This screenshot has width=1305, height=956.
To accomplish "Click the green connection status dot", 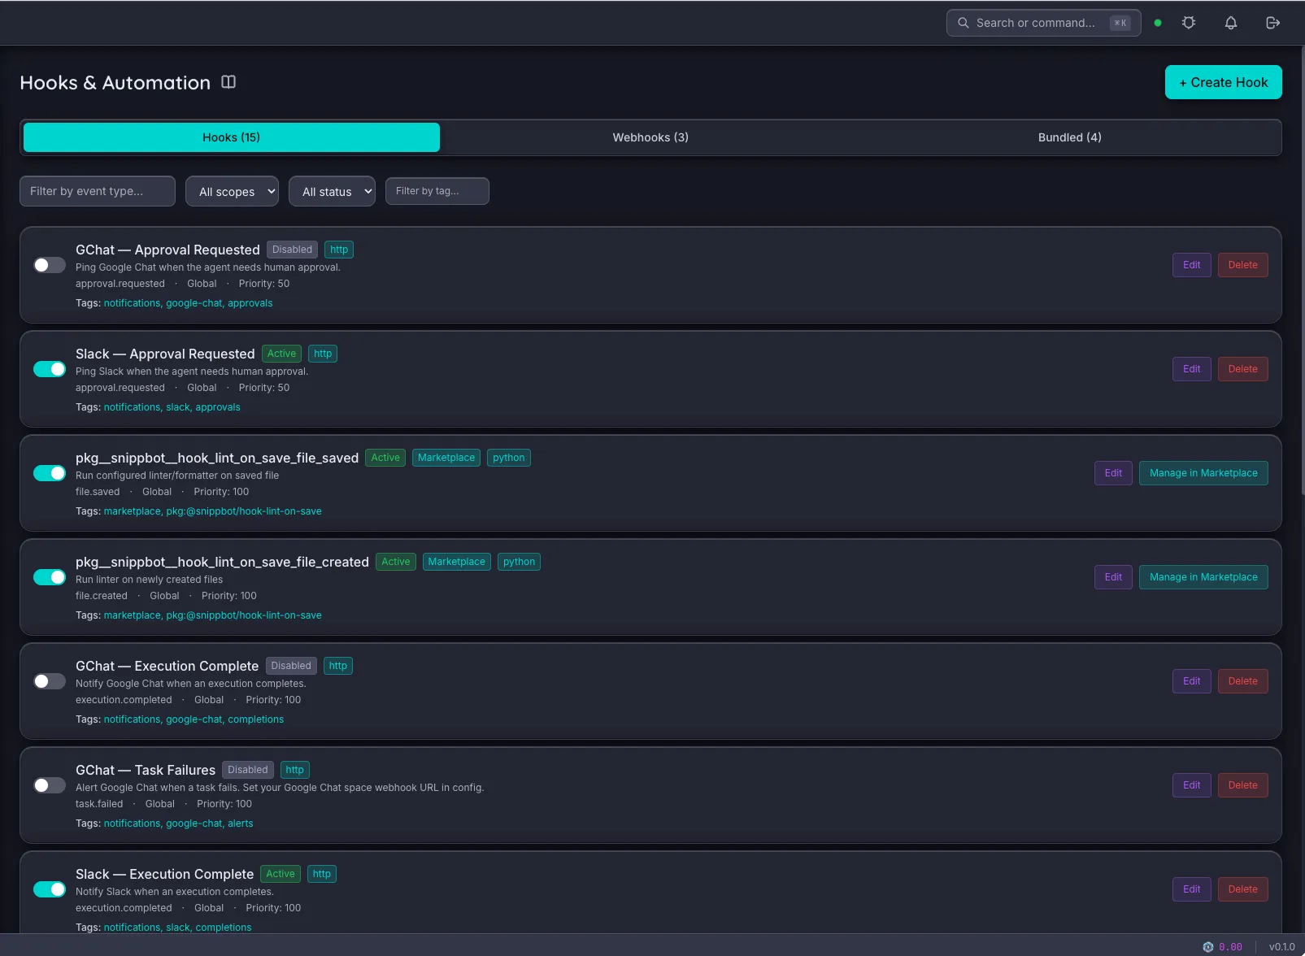I will [1158, 23].
